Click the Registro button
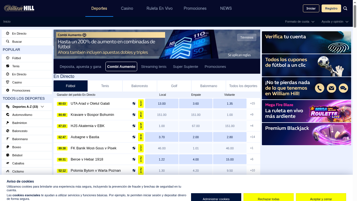 pos(331,8)
